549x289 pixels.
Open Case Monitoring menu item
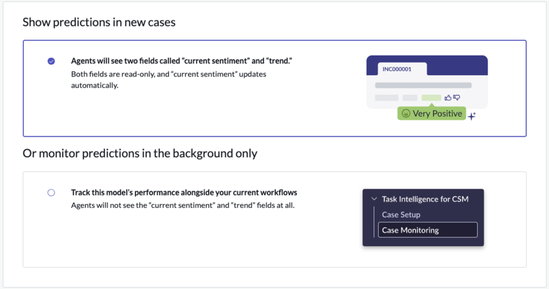tap(427, 230)
